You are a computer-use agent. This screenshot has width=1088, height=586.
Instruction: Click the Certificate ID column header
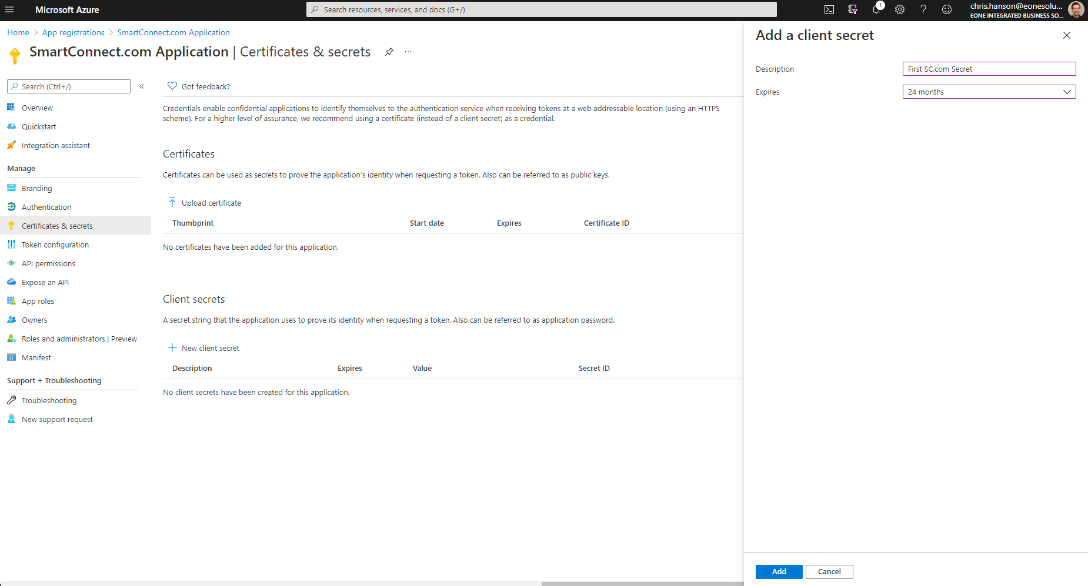pos(606,223)
